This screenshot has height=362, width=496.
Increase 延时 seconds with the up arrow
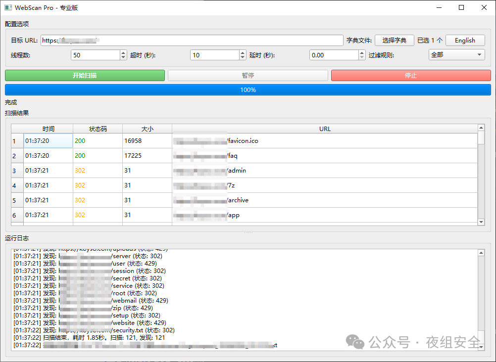coord(362,52)
